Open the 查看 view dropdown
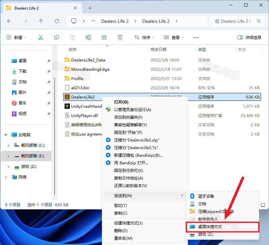This screenshot has height=245, width=269. [174, 37]
